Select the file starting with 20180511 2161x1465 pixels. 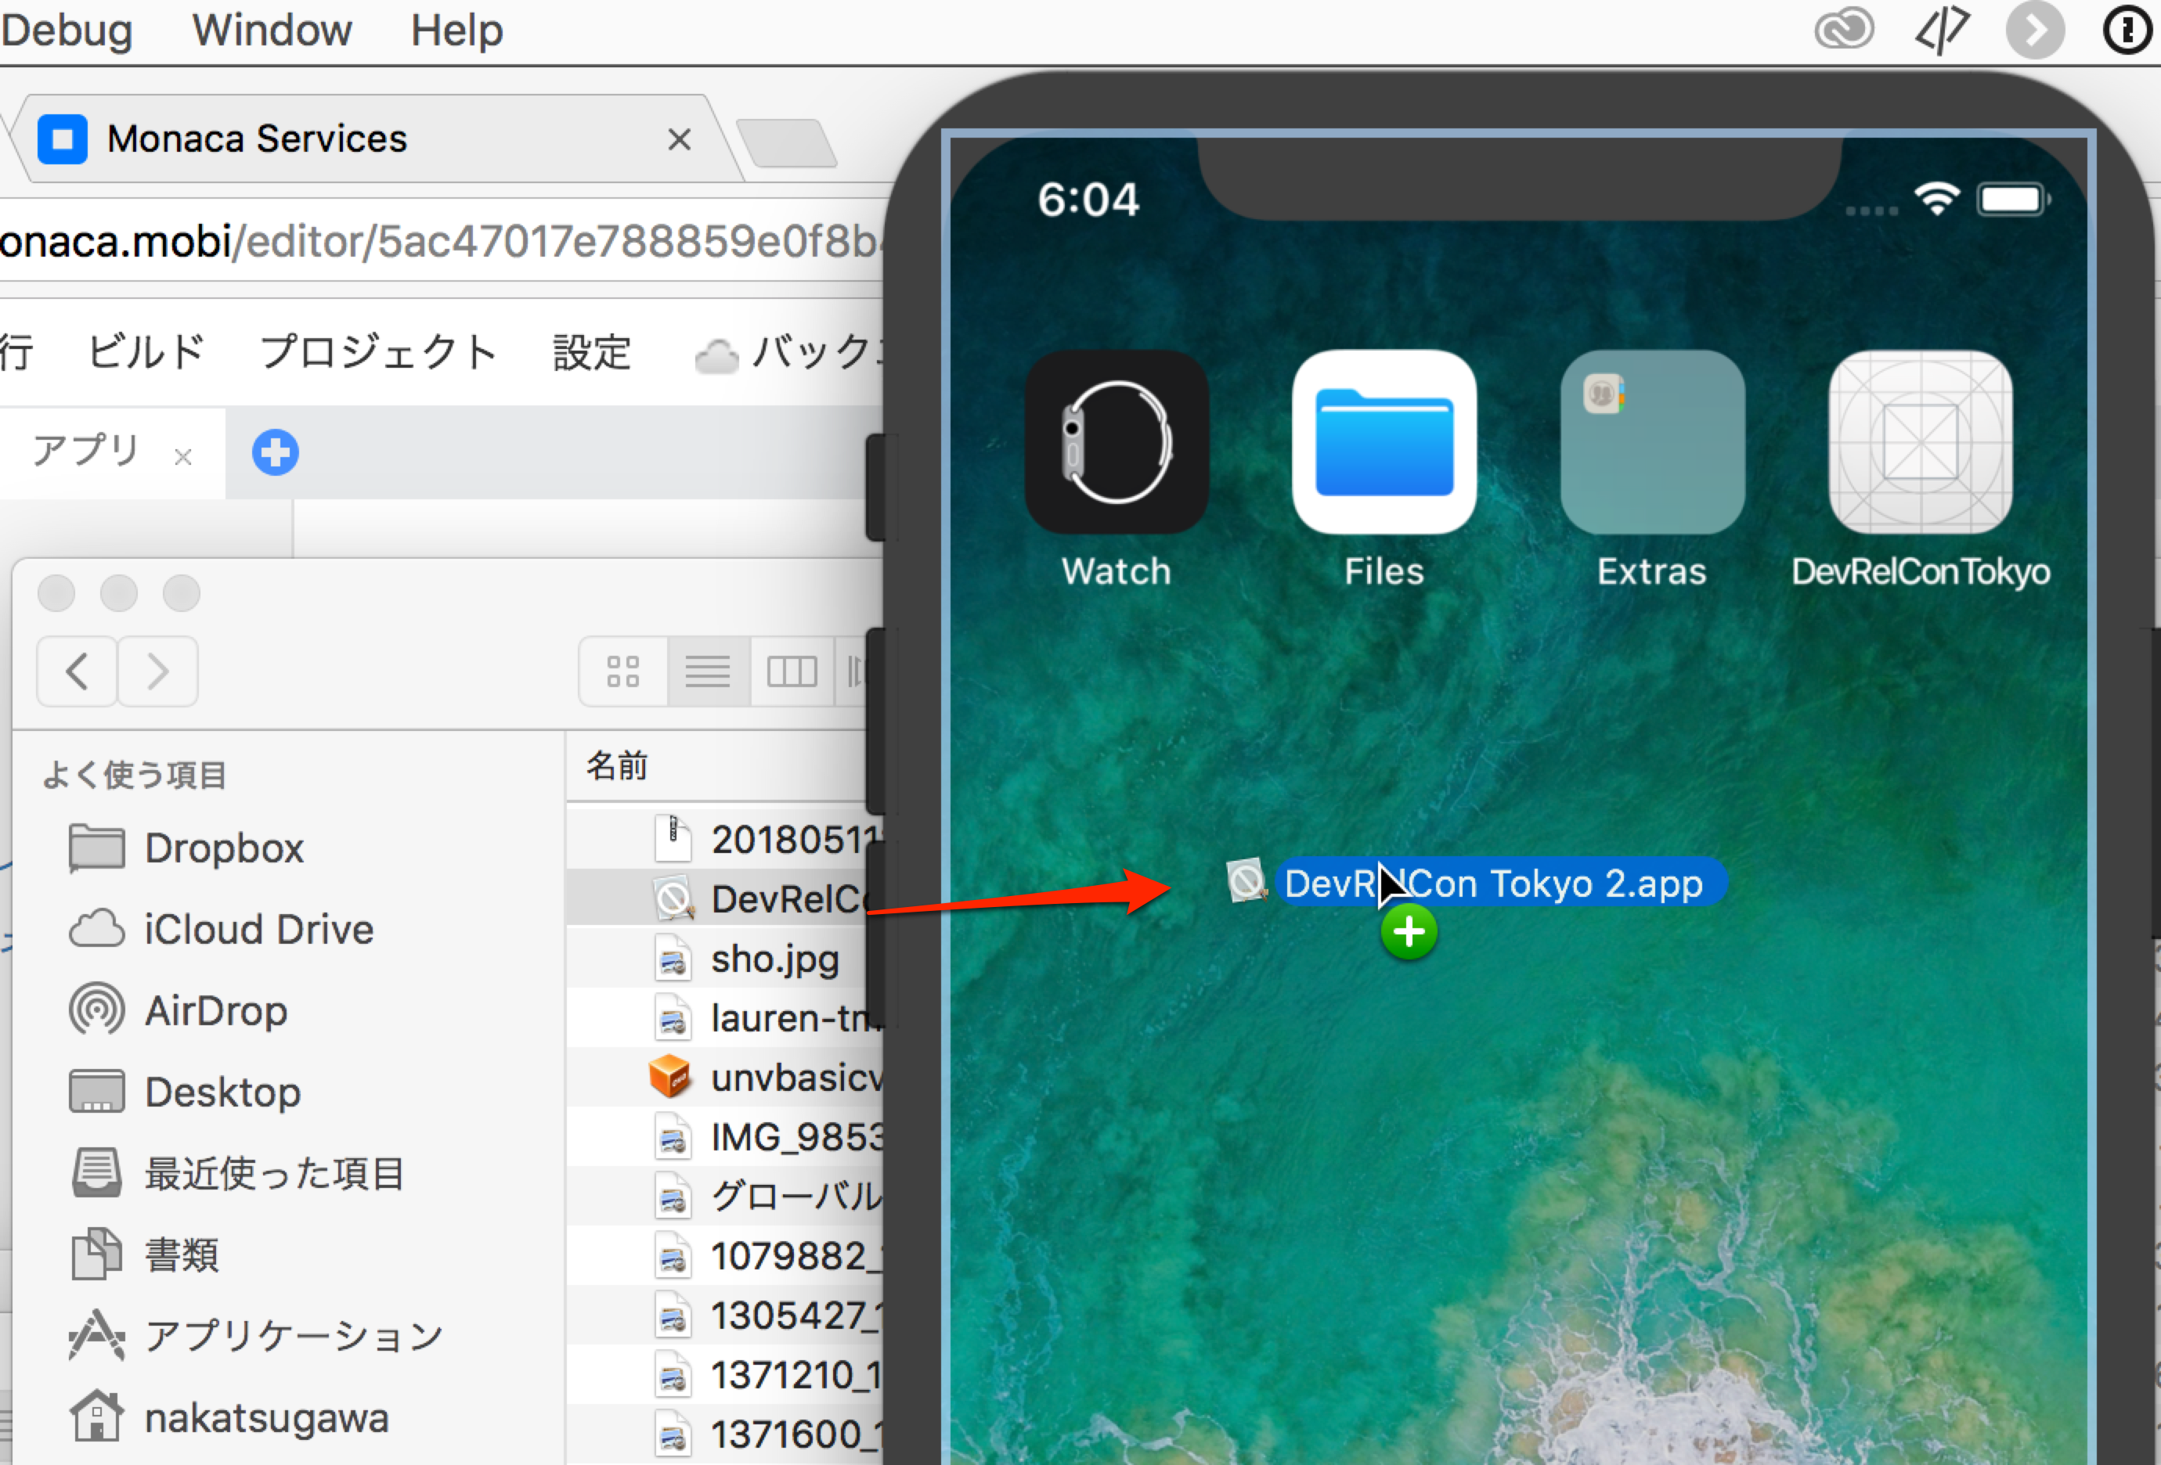725,840
